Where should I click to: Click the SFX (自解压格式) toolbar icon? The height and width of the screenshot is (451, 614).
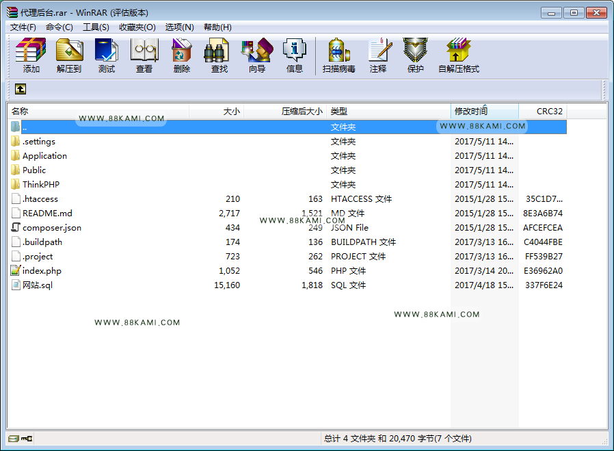459,50
